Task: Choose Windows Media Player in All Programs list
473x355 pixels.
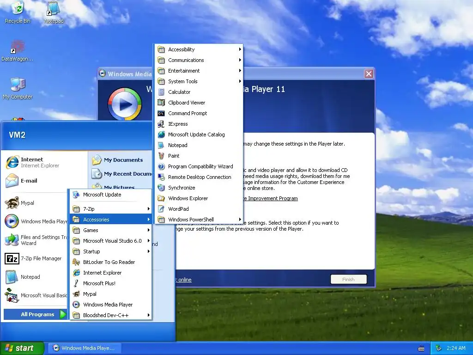Action: click(x=111, y=305)
